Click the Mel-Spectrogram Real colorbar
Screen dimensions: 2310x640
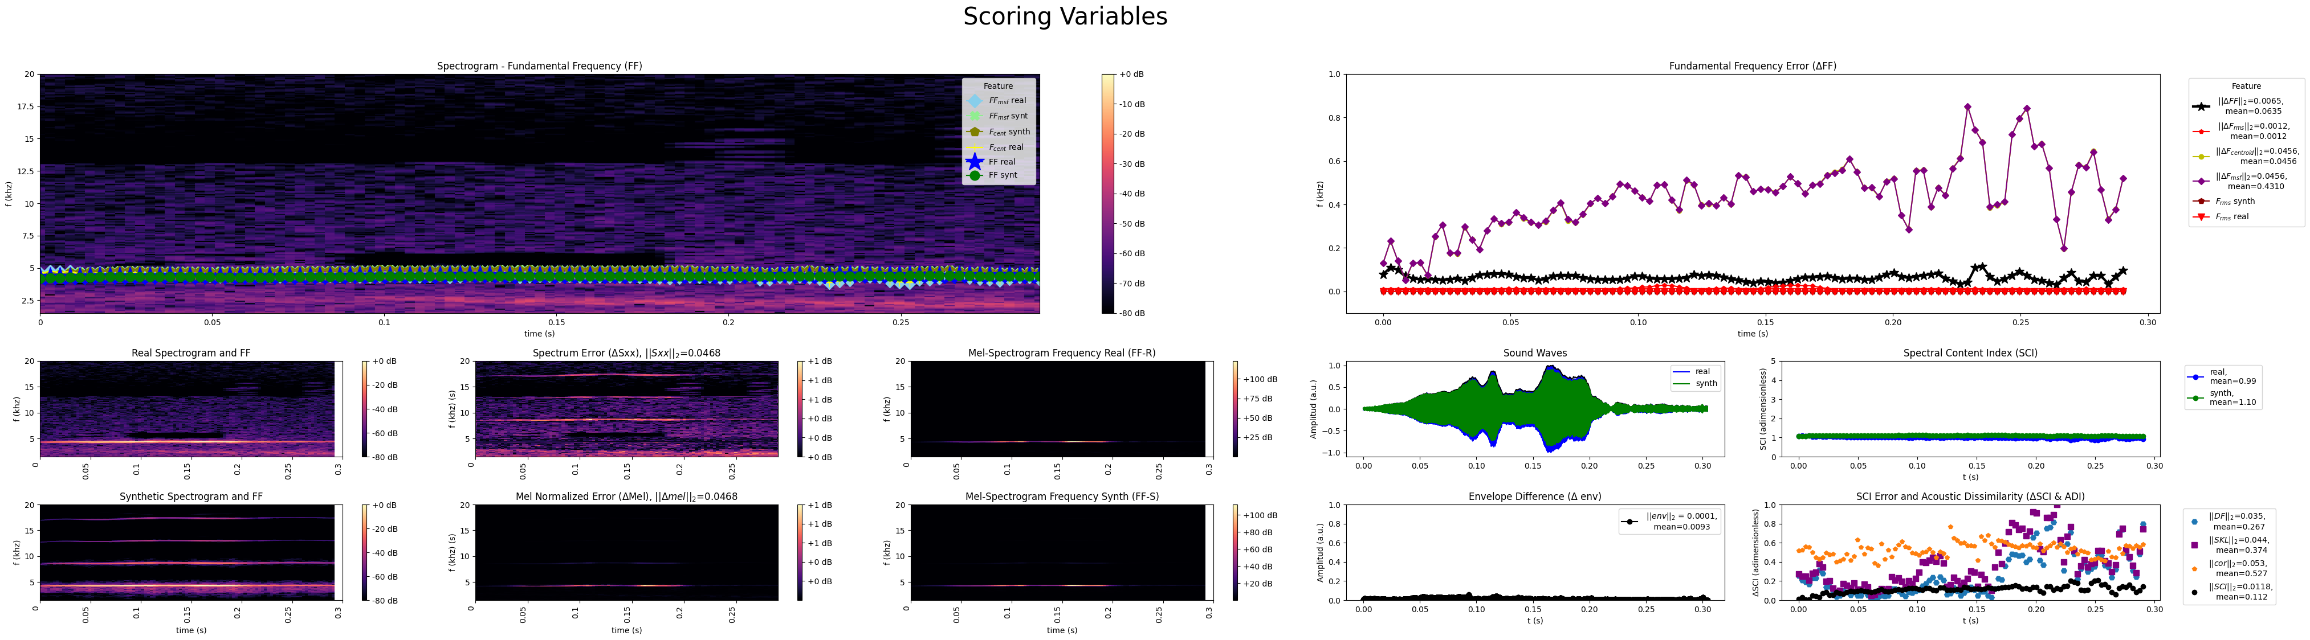coord(1236,409)
